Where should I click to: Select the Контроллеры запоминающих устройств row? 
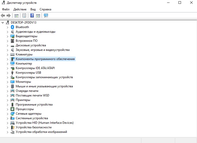[44, 77]
